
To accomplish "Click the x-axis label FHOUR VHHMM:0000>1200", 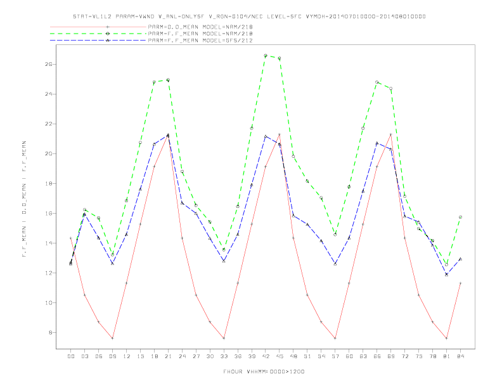I will tap(264, 372).
